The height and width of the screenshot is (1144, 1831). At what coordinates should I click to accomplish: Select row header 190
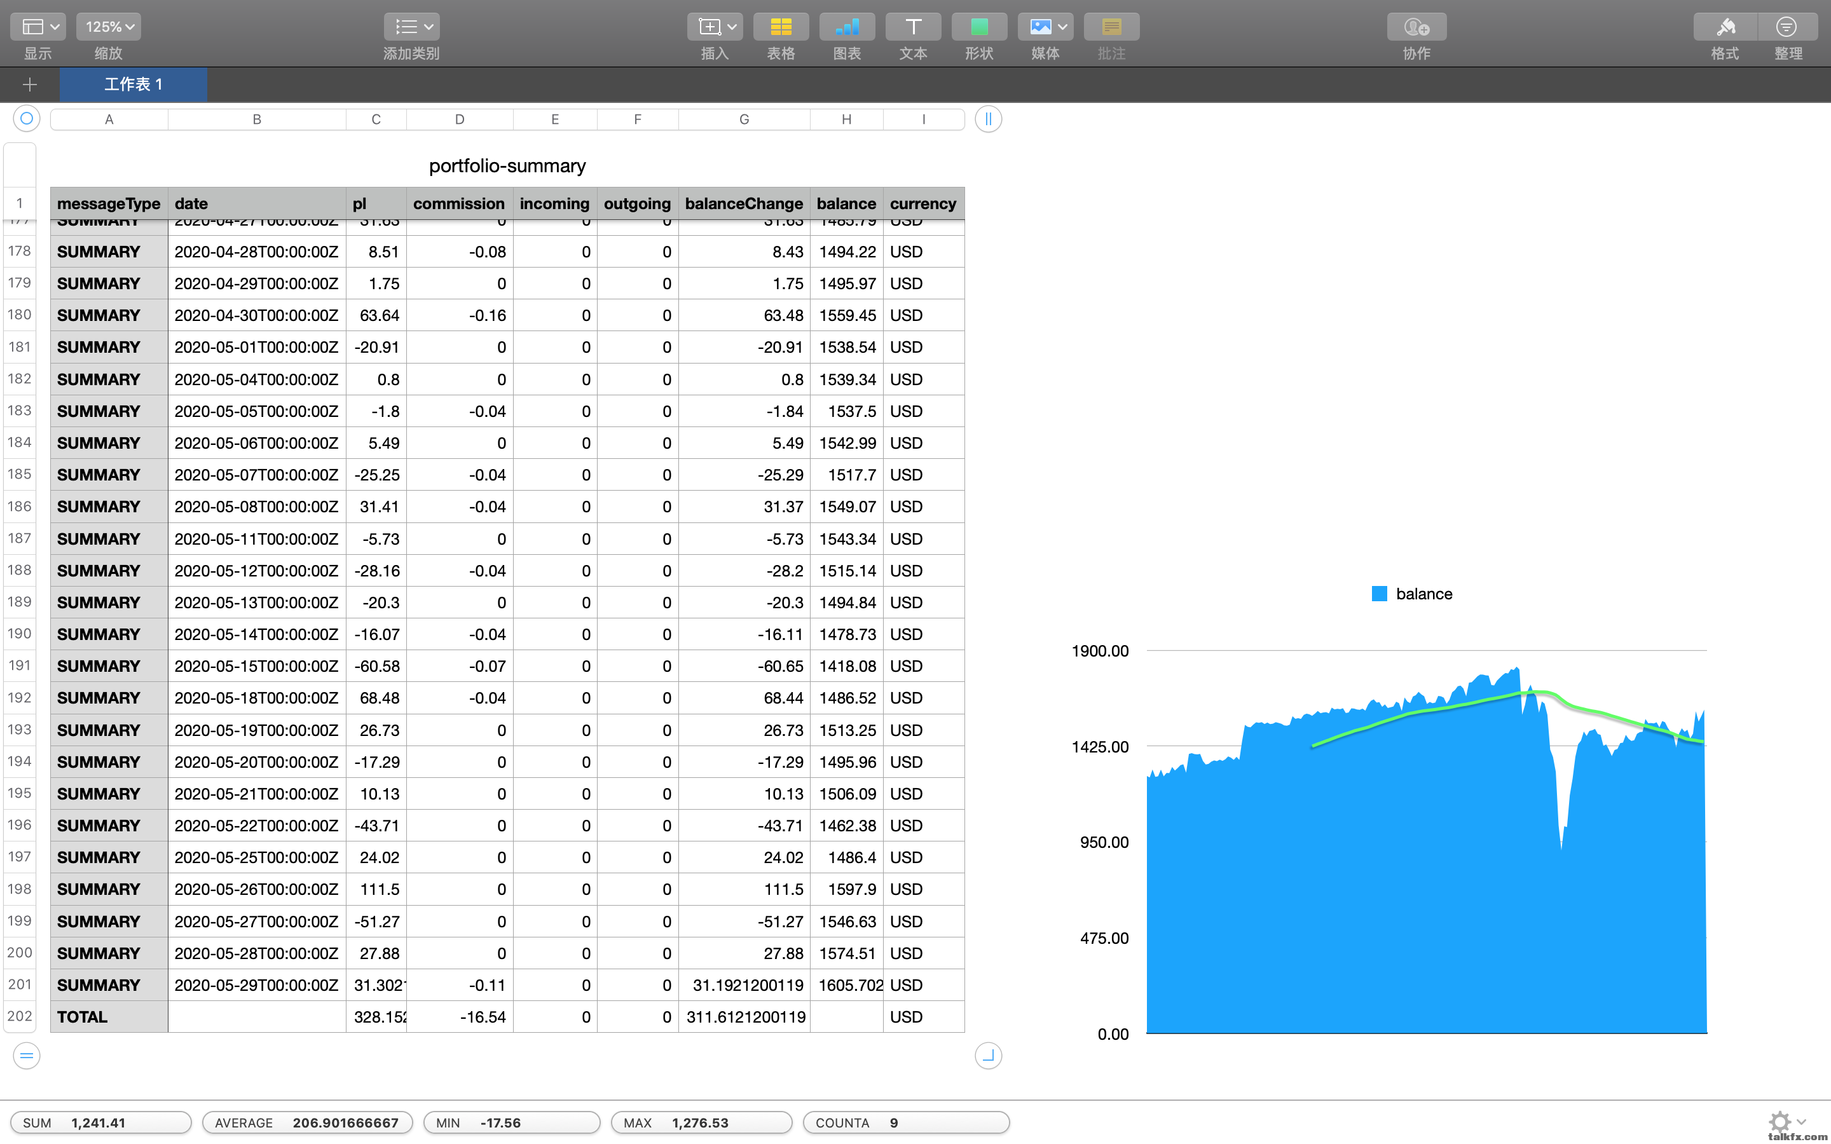(20, 634)
